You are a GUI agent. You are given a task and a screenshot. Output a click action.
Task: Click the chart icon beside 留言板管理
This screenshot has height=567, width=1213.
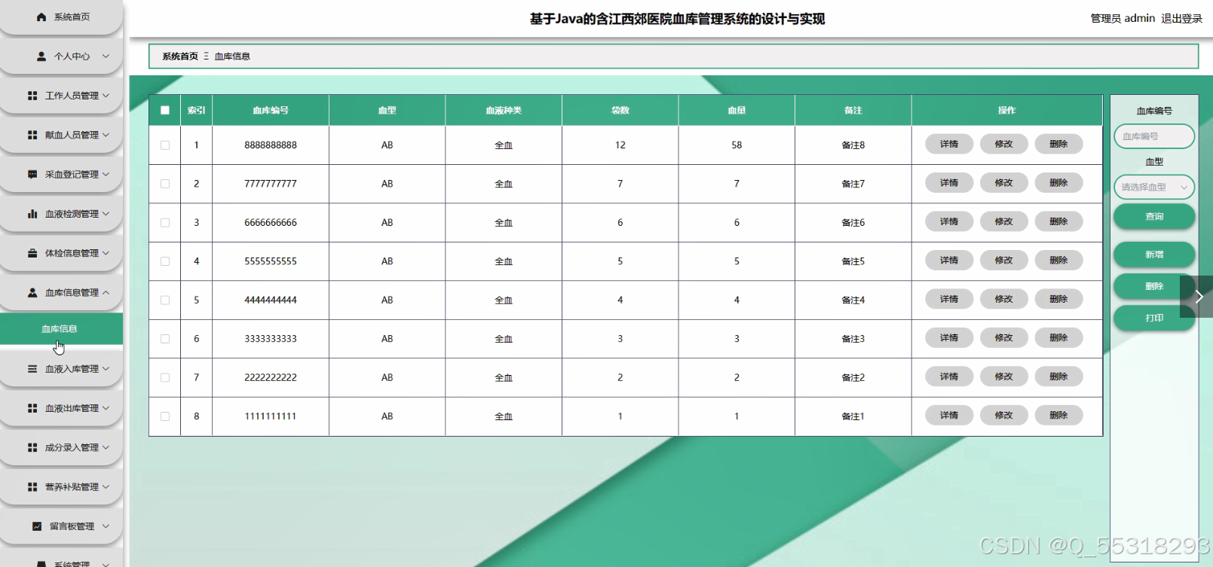(x=37, y=526)
